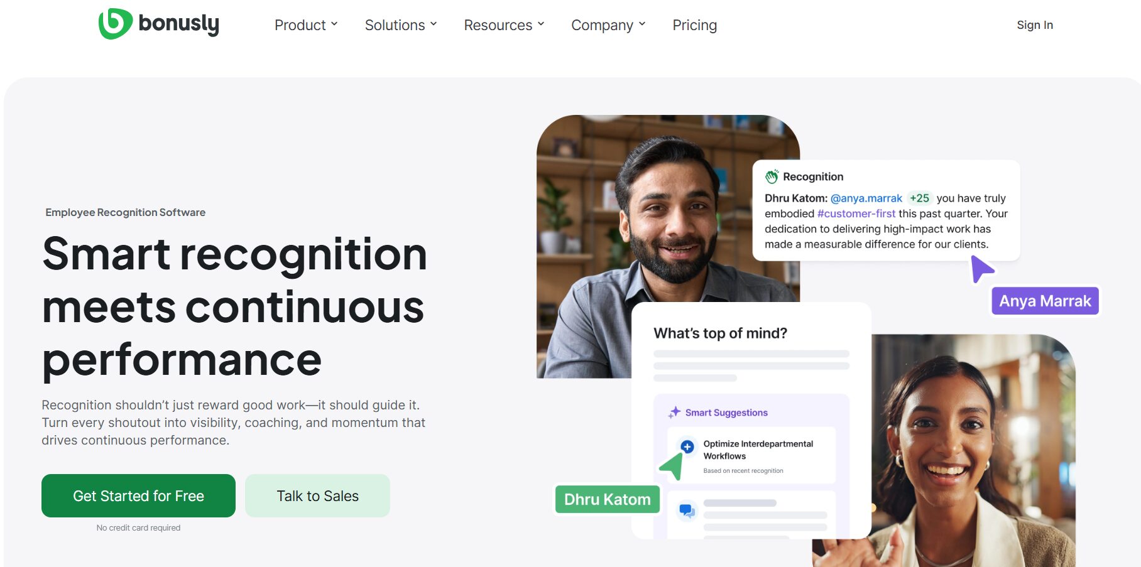Go to the Pricing page
Screen dimensions: 1141x567
(694, 25)
